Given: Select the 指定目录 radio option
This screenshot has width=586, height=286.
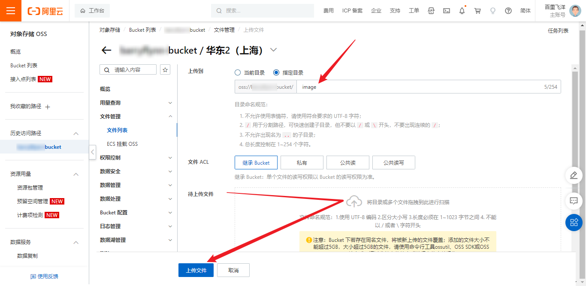Looking at the screenshot, I should [276, 73].
